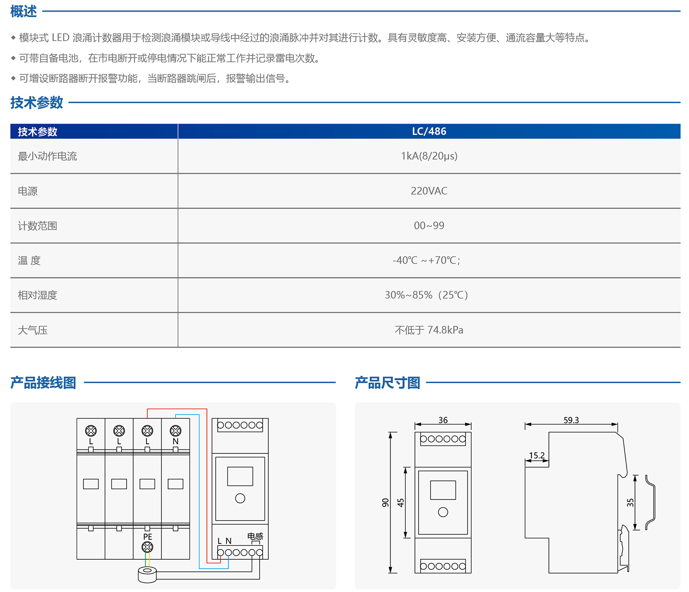Click the round button on wiring diagram counter
689x592 pixels.
(x=240, y=498)
